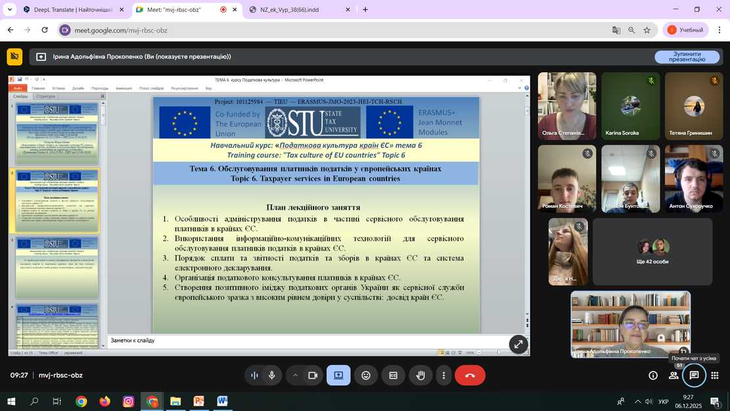
Task: Expand the camera settings chevron
Action: pos(295,375)
